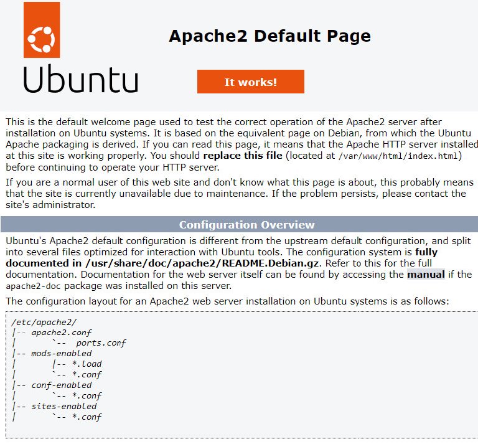Click the Ubuntu wordmark text below the logo

coord(81,80)
